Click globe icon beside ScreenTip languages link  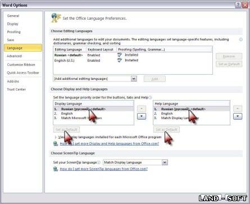click(x=56, y=169)
